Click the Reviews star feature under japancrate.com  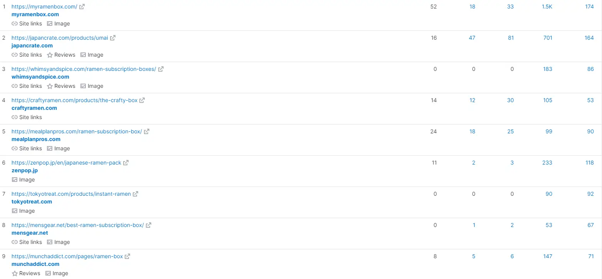61,55
